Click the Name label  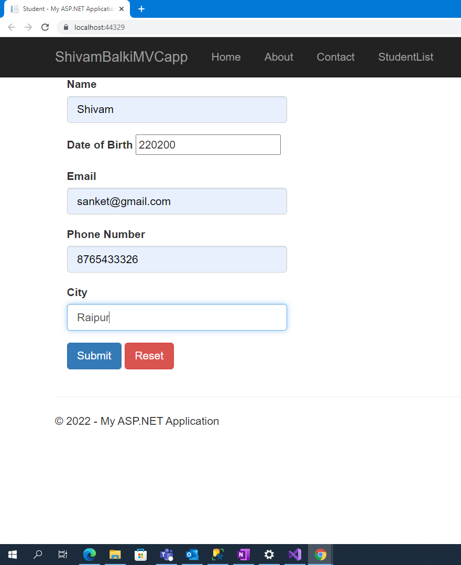click(x=82, y=84)
